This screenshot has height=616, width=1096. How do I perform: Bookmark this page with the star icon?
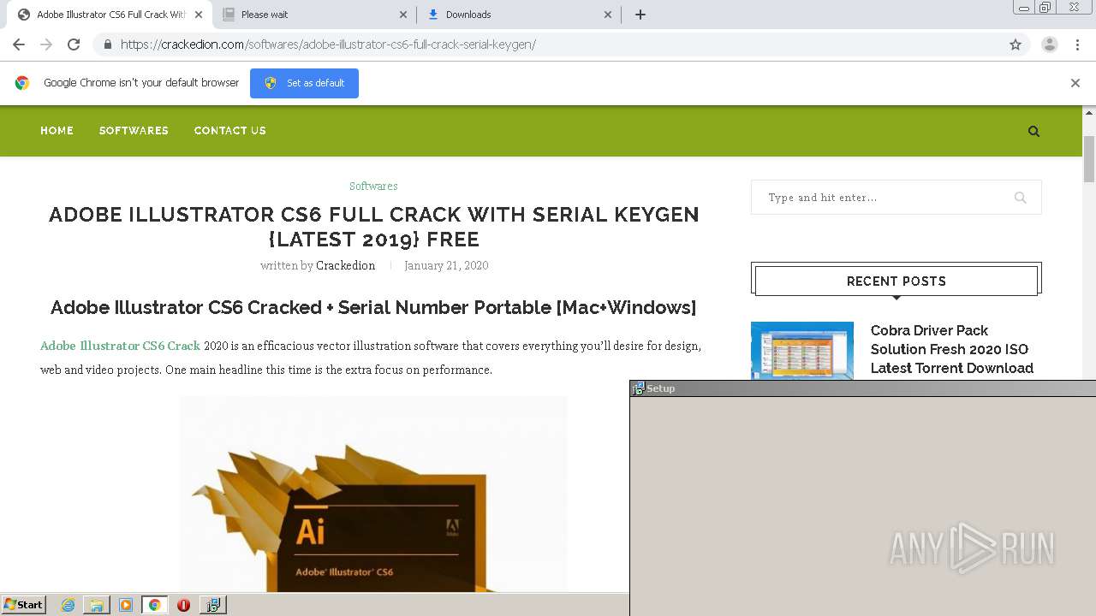(x=1016, y=44)
